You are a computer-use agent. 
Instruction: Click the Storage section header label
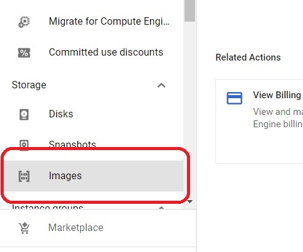pos(29,85)
